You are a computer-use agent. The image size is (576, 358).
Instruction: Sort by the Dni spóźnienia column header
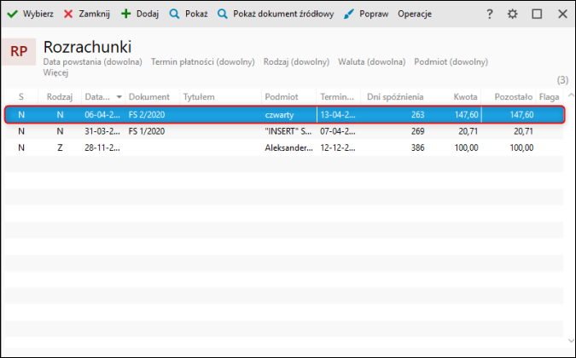tap(395, 97)
